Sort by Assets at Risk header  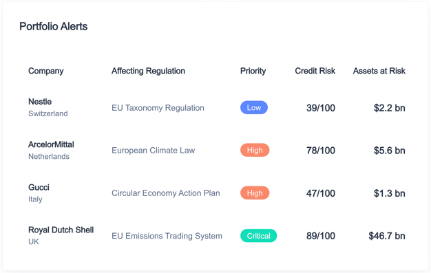point(379,71)
